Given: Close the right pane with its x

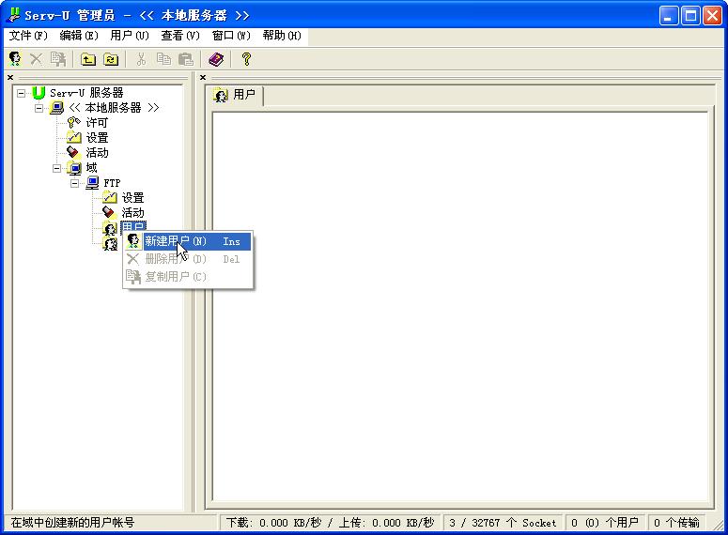Looking at the screenshot, I should 203,78.
